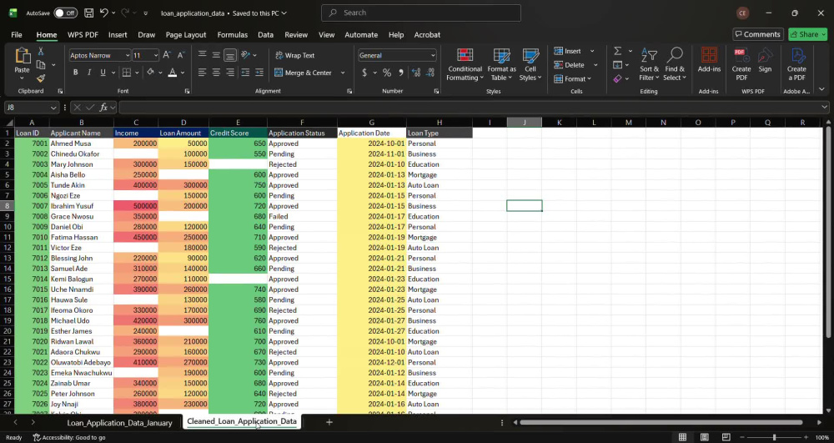Open the Merge & Center dropdown arrow
Screen dimensions: 834x443
[343, 73]
